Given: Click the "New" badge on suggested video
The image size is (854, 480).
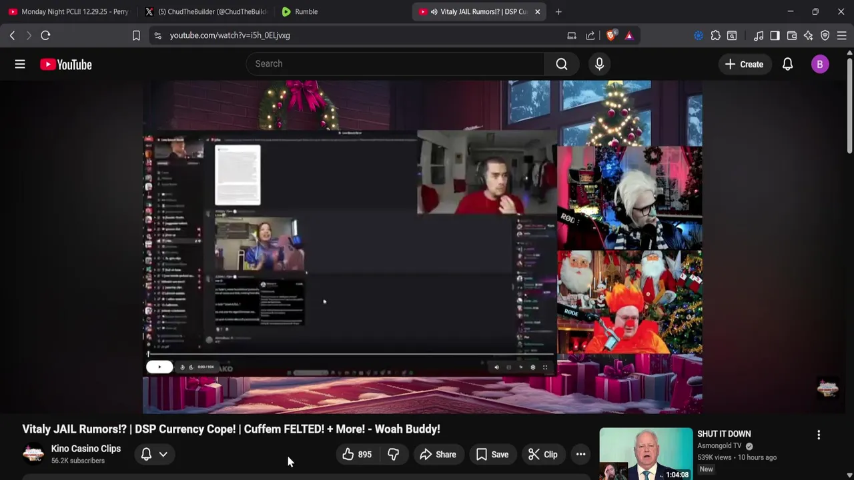Looking at the screenshot, I should pos(707,469).
